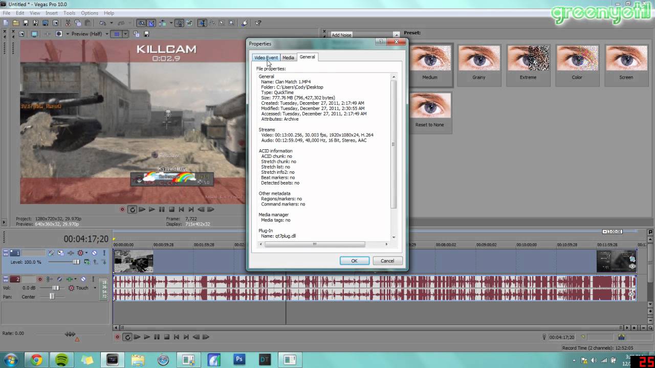Click the Undo arrow in the toolbar
Screen dimensions: 655x368
[102, 23]
